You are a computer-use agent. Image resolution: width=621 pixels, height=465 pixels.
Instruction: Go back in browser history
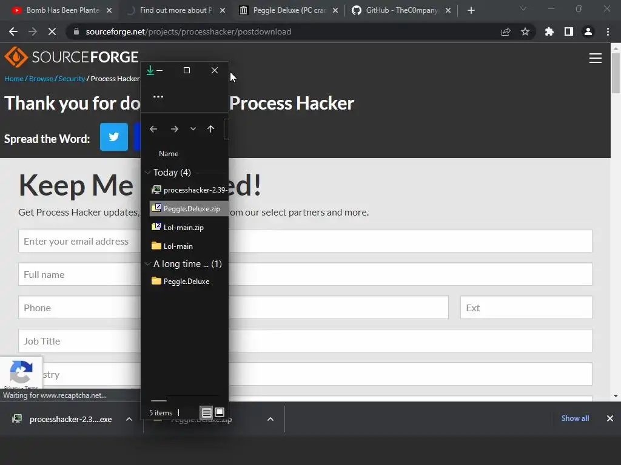13,31
